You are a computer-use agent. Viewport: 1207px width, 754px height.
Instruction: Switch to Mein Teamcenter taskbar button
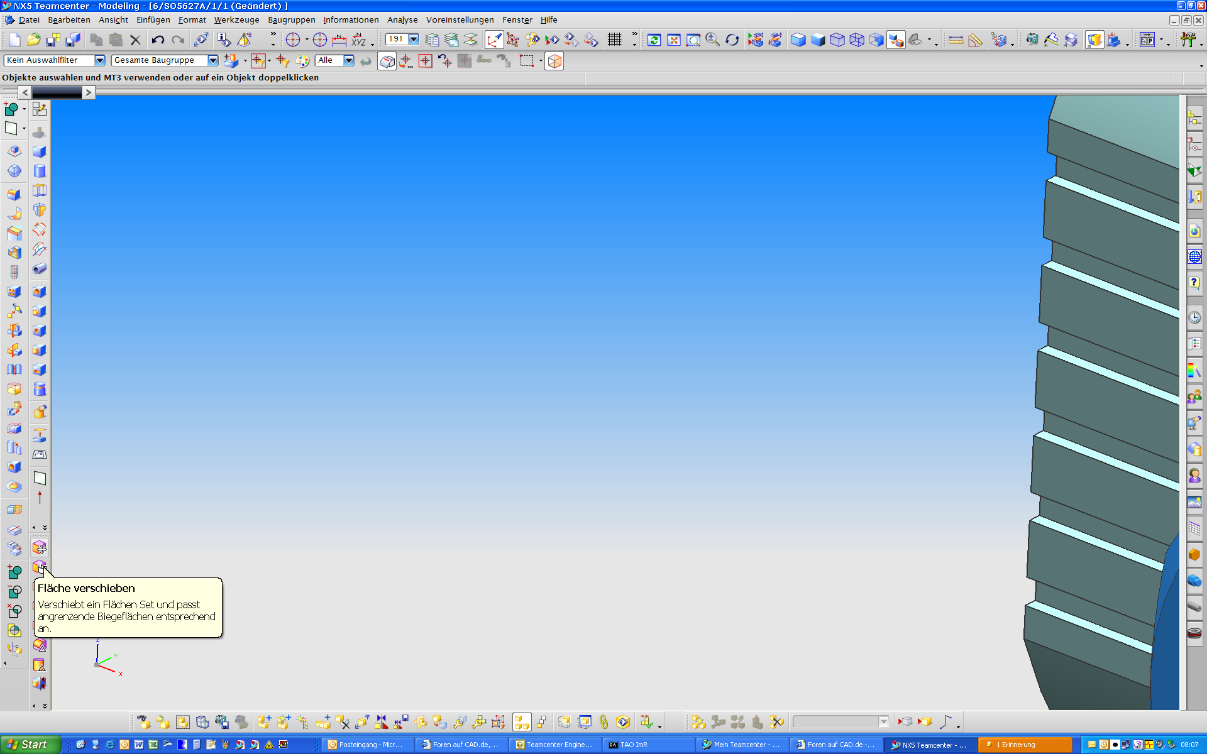click(743, 745)
